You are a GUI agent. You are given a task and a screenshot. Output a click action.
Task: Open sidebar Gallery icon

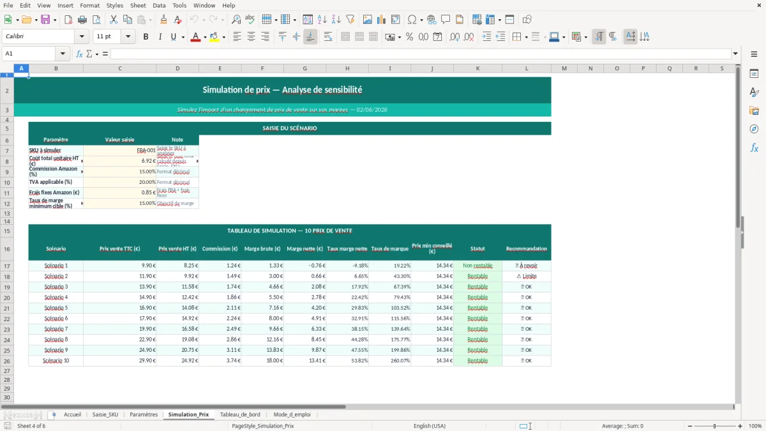pyautogui.click(x=754, y=110)
